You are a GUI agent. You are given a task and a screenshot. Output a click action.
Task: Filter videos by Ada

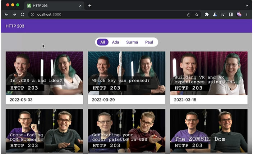coord(115,42)
